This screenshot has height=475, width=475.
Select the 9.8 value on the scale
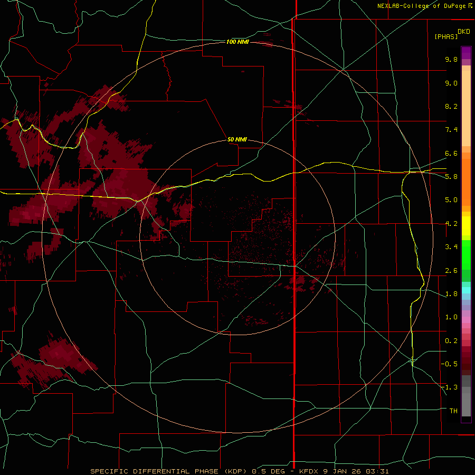pos(451,59)
